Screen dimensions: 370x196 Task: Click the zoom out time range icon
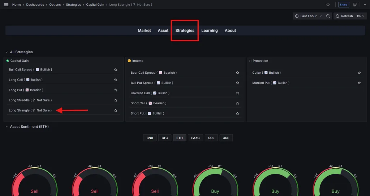click(328, 16)
